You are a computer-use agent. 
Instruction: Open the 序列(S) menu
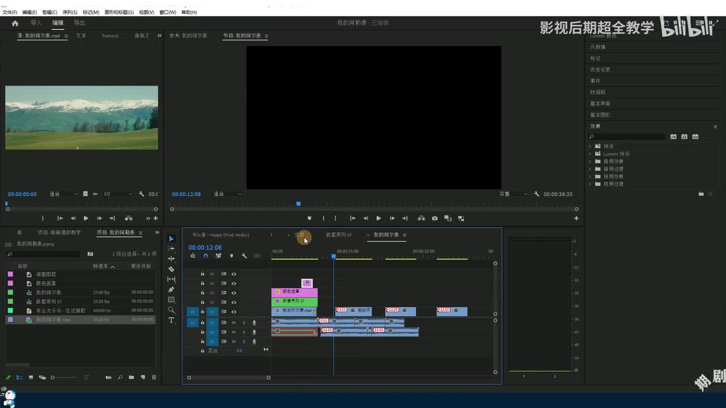[x=70, y=12]
